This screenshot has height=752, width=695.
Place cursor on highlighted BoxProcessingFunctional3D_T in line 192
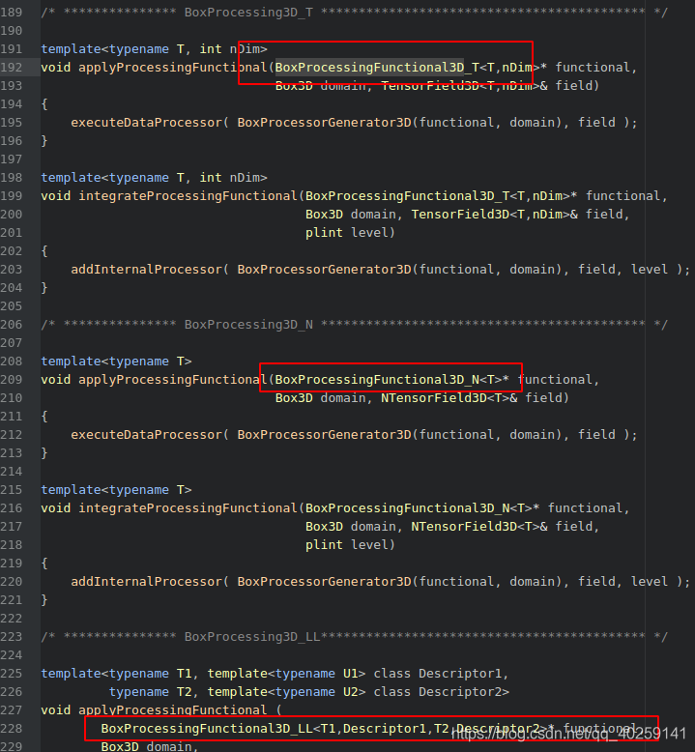coord(377,68)
